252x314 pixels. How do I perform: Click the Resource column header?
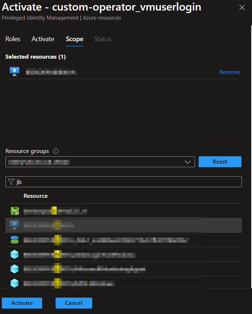click(36, 196)
